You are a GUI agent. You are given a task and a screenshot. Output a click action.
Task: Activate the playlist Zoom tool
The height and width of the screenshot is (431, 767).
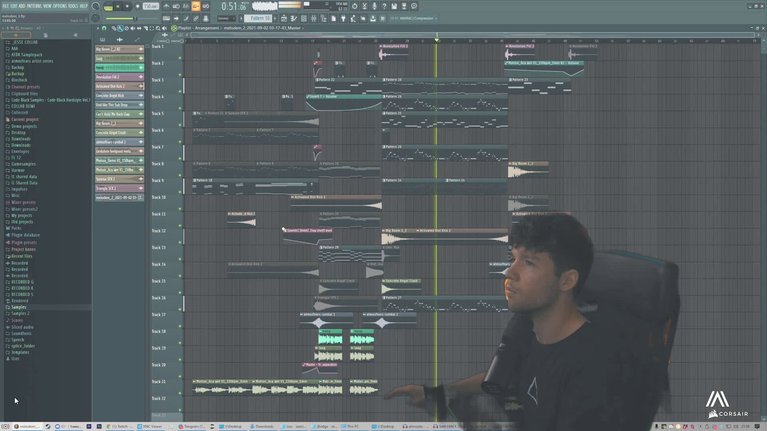coord(158,28)
